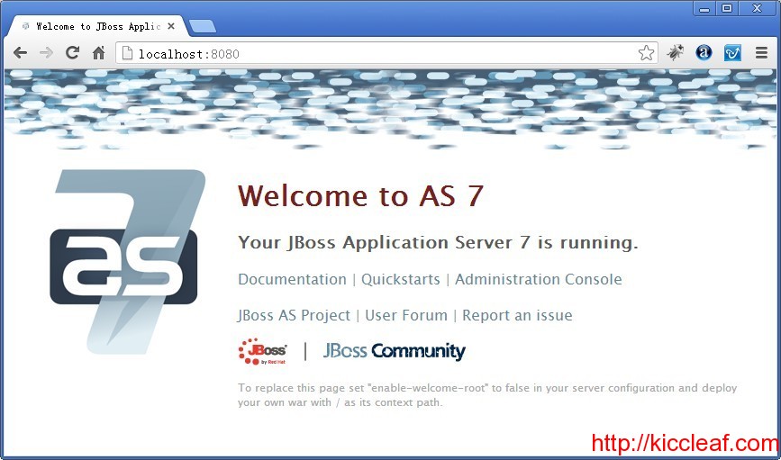Open the bug extension icon
The width and height of the screenshot is (781, 460).
(x=675, y=52)
